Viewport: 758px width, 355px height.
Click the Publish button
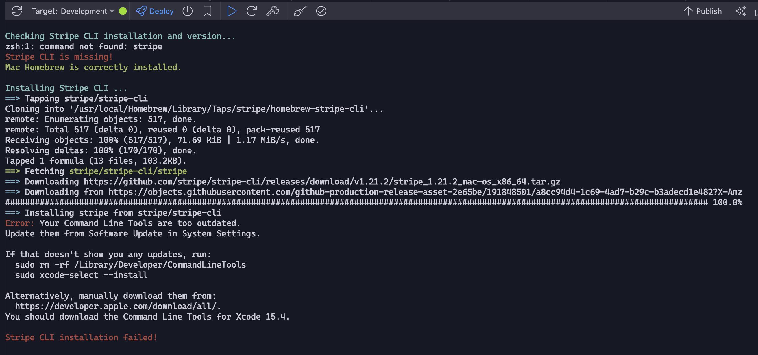click(702, 11)
